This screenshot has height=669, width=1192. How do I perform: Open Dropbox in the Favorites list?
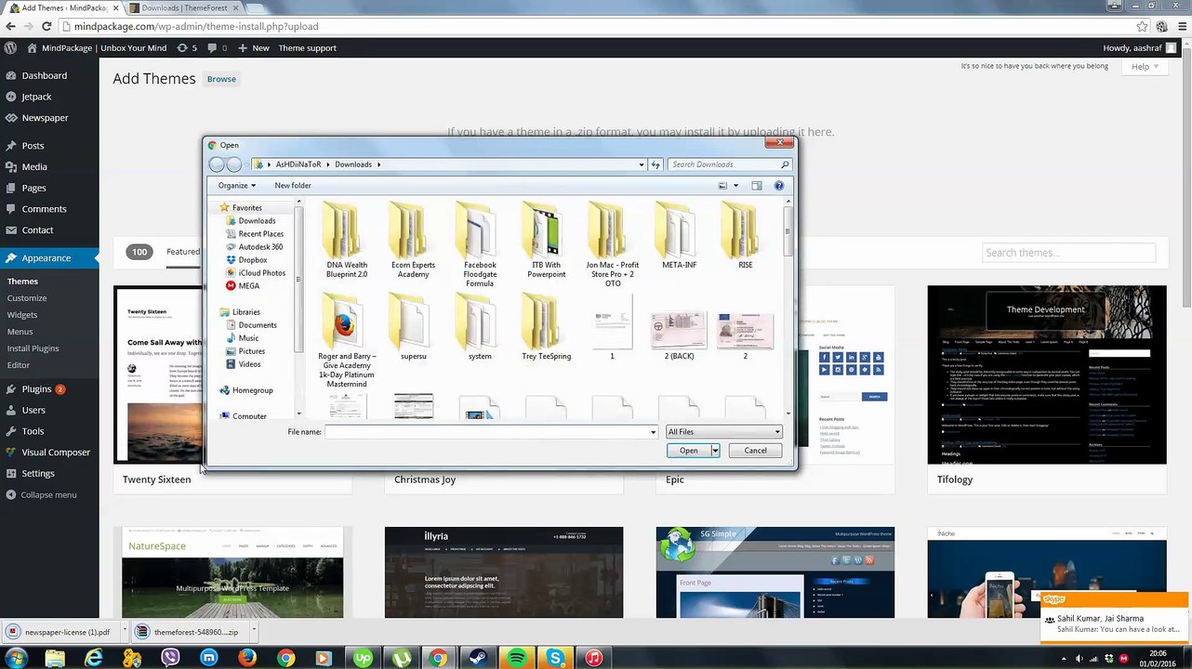[252, 260]
